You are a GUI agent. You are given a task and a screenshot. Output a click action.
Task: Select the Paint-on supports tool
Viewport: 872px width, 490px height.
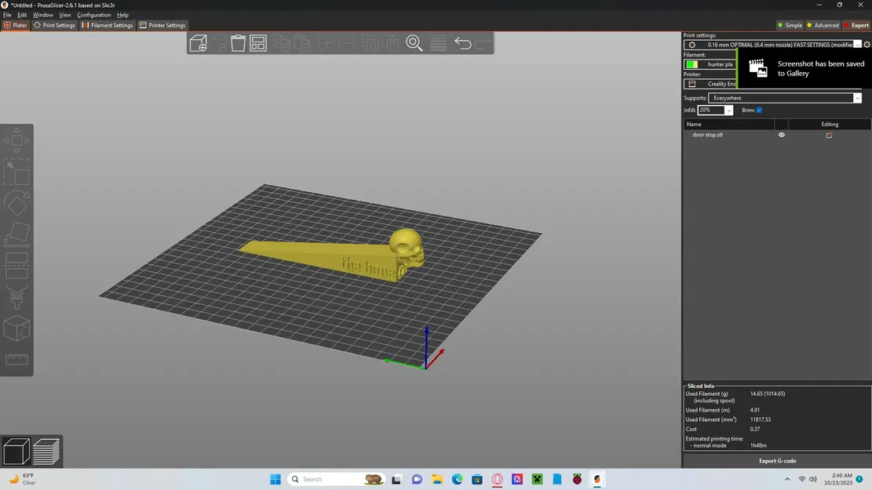coord(16,297)
